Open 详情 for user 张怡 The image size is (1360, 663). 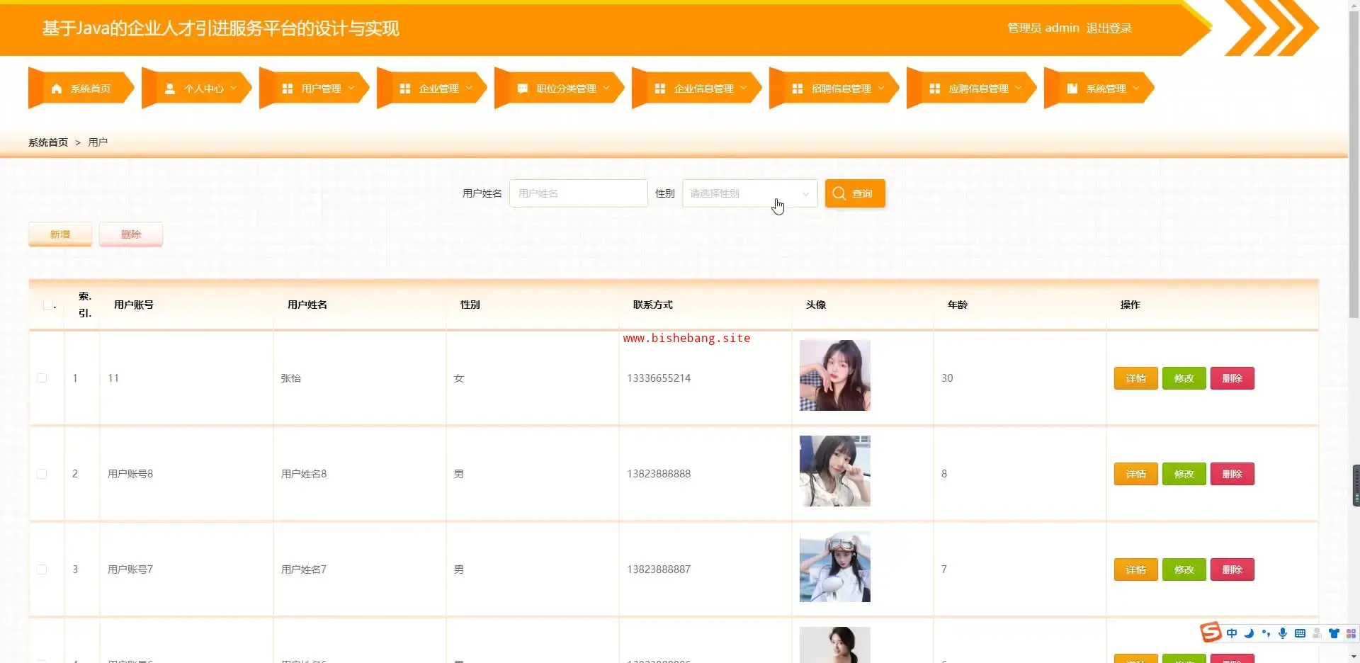pos(1136,378)
